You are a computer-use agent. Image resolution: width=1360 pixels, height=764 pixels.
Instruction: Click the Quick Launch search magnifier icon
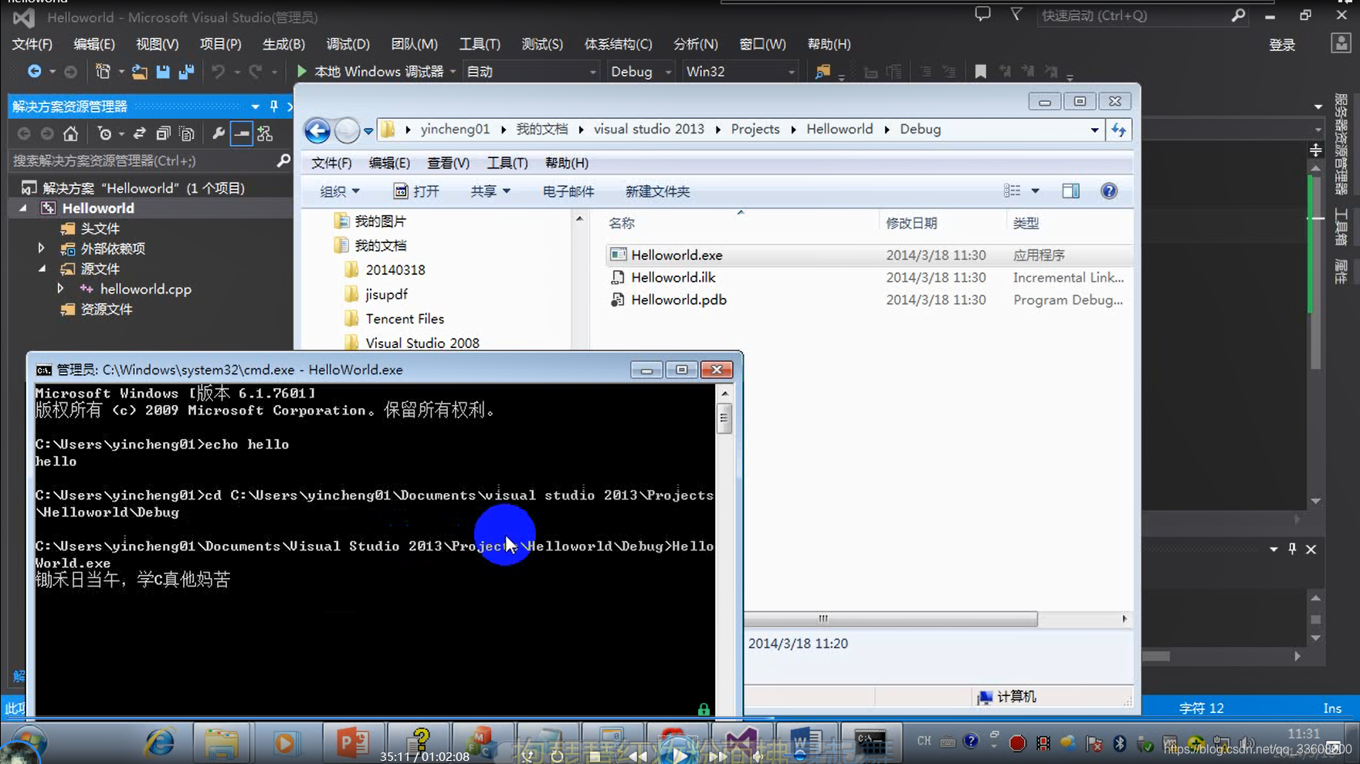click(x=1238, y=15)
